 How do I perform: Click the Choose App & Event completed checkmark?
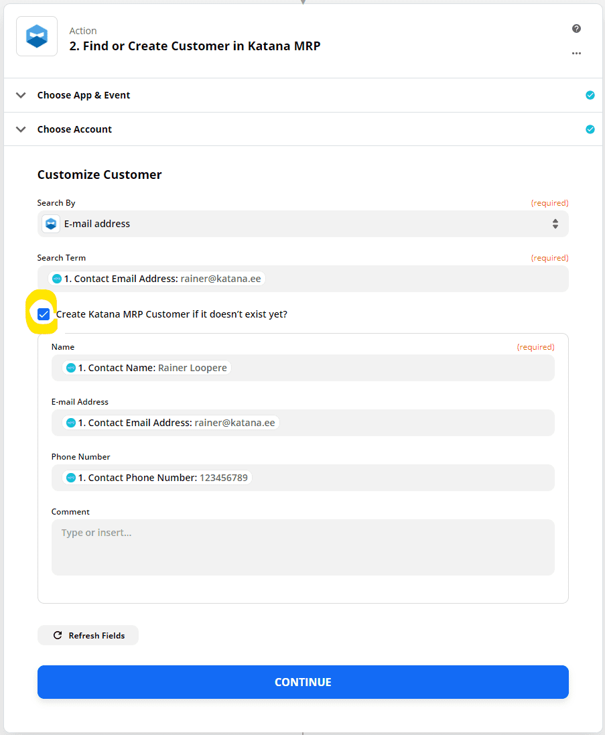(590, 95)
